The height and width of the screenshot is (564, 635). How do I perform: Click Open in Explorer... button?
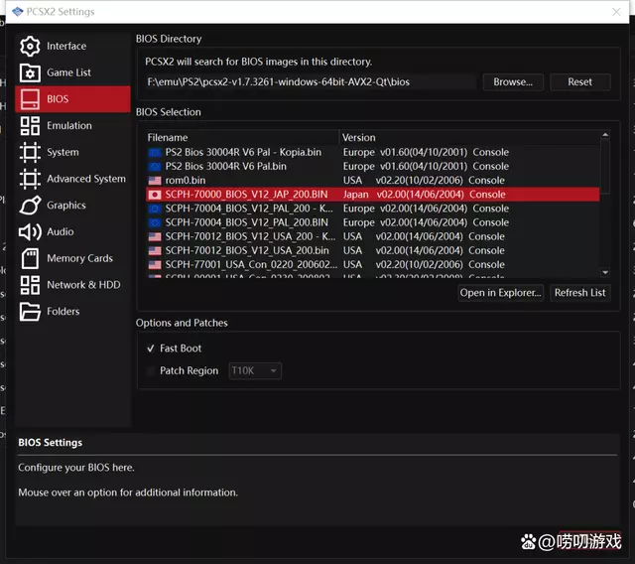[x=500, y=293]
